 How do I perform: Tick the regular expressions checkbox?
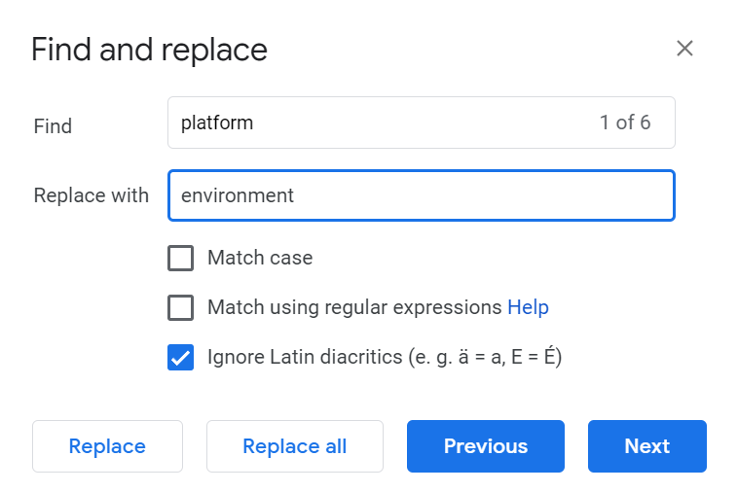point(180,307)
